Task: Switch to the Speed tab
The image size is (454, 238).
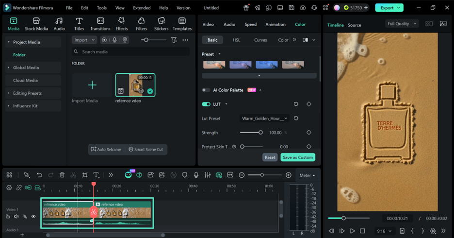Action: (250, 24)
